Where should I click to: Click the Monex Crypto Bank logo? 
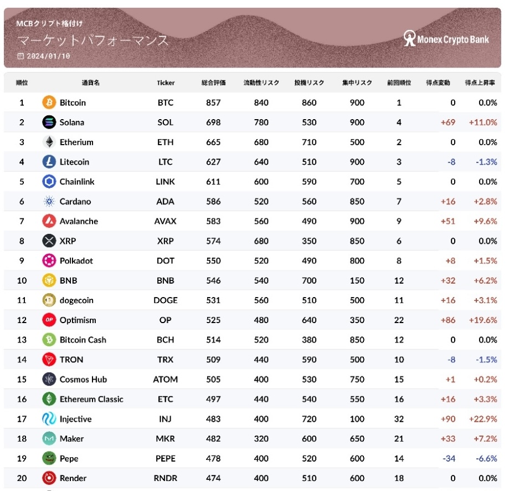coord(446,39)
